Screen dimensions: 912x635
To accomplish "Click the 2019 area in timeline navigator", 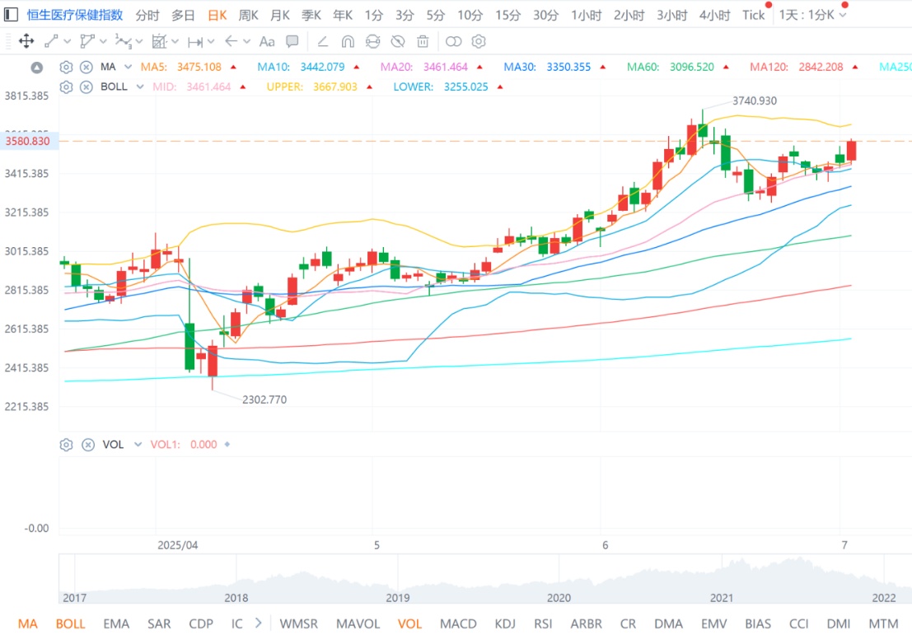I will [x=397, y=597].
